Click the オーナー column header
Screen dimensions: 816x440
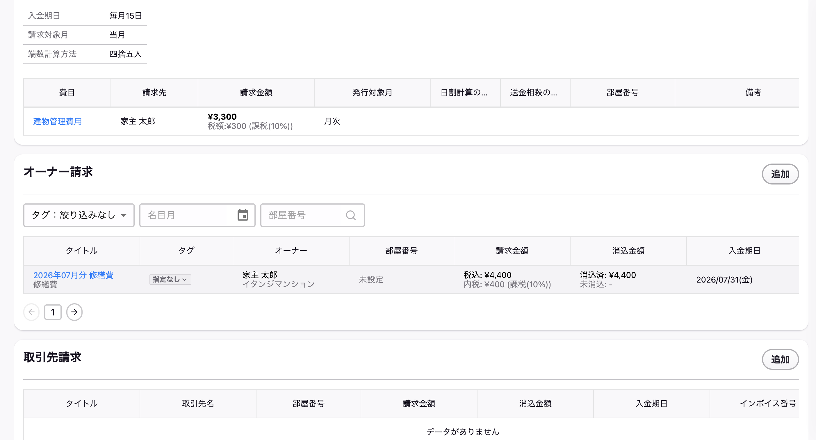[291, 251]
